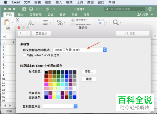Click the next sheet arrow

[x=10, y=106]
